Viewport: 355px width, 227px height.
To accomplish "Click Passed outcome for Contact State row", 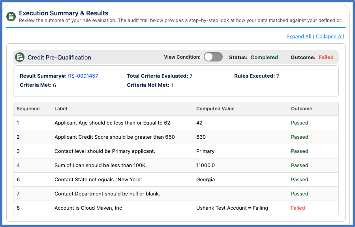I will 300,180.
